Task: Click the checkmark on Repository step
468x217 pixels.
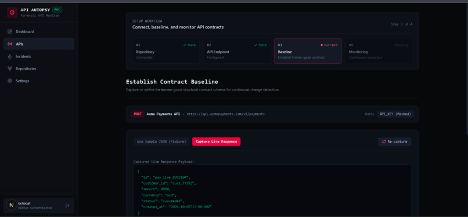Action: pyautogui.click(x=185, y=45)
